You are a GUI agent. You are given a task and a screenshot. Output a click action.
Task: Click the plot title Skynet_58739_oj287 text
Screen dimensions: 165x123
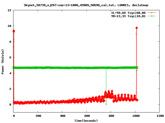coord(86,5)
